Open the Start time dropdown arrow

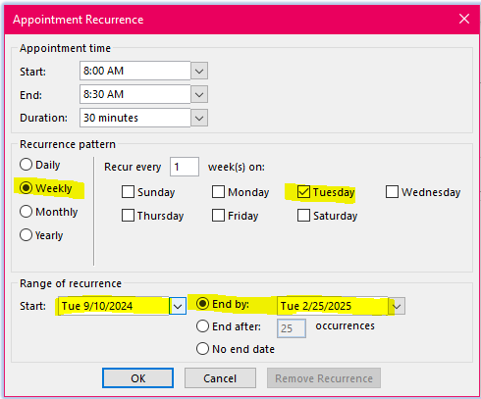(199, 71)
